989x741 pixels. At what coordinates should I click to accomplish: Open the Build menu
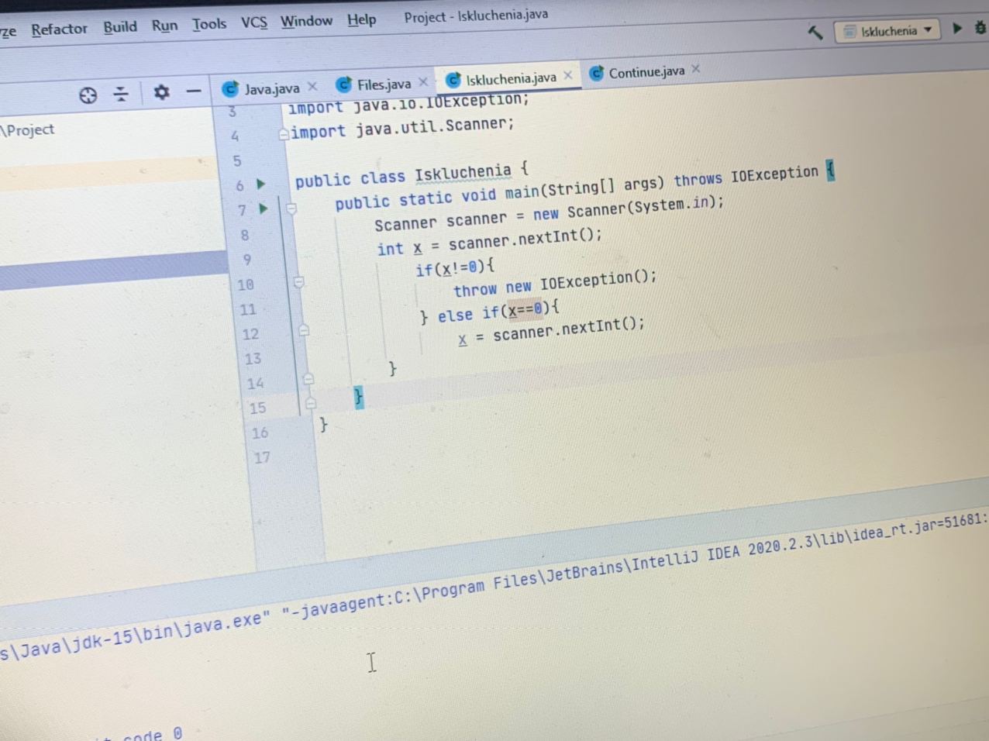point(120,27)
